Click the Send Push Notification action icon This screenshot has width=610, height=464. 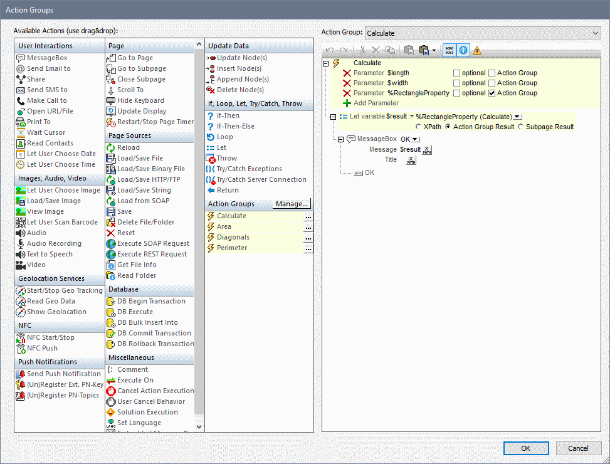(x=21, y=374)
